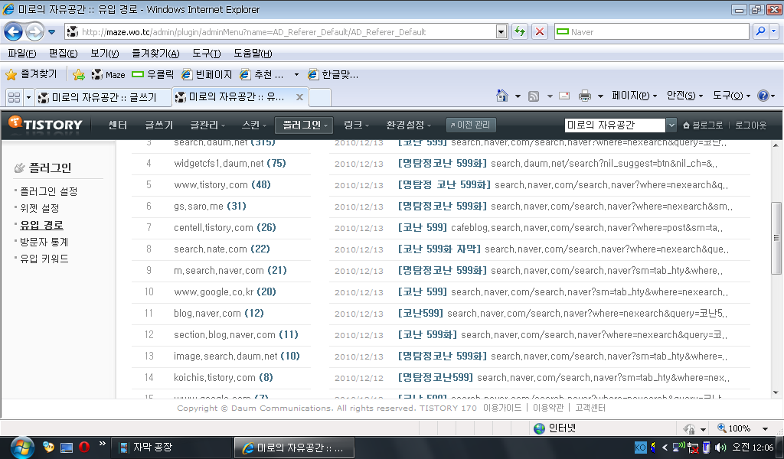Click the RSS feeds icon

point(534,96)
